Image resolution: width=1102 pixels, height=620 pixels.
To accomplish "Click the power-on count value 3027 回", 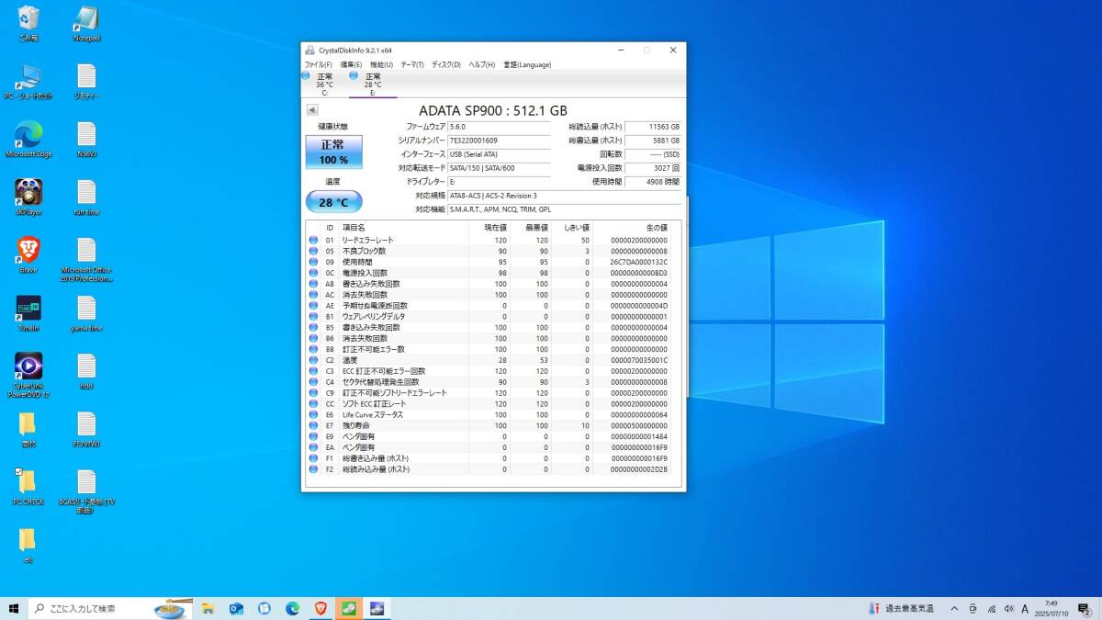I will pyautogui.click(x=653, y=168).
